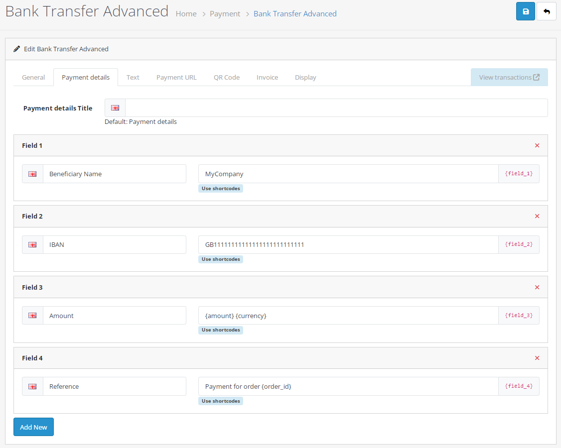The height and width of the screenshot is (448, 561).
Task: Open the Payment breadcrumb link
Action: tap(225, 13)
